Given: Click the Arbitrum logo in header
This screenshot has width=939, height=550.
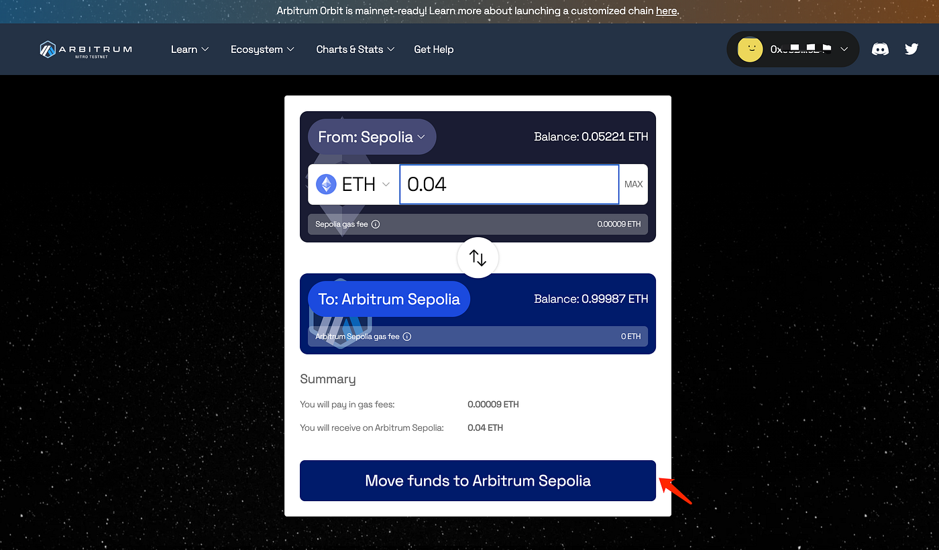Looking at the screenshot, I should [86, 50].
